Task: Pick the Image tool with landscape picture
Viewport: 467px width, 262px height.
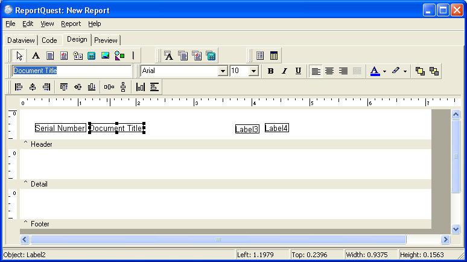Action: [105, 56]
